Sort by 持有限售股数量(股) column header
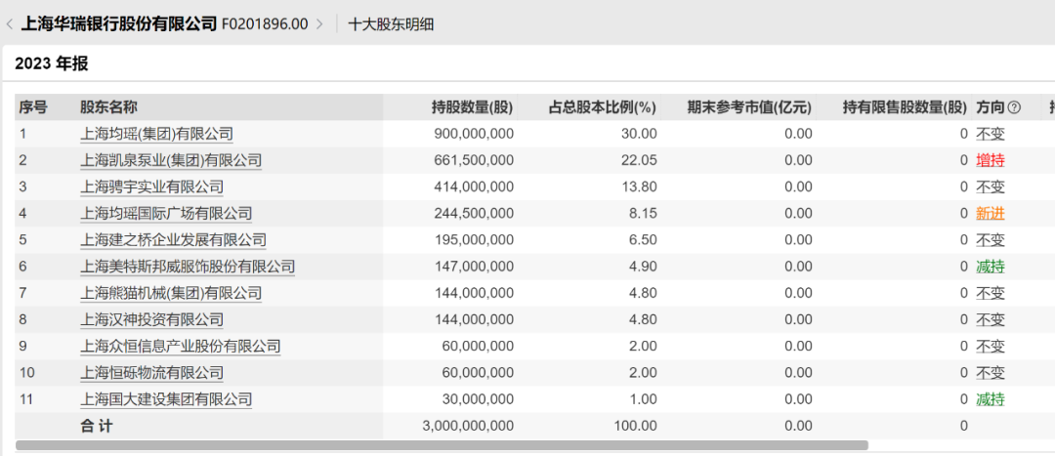This screenshot has height=456, width=1055. coord(905,107)
